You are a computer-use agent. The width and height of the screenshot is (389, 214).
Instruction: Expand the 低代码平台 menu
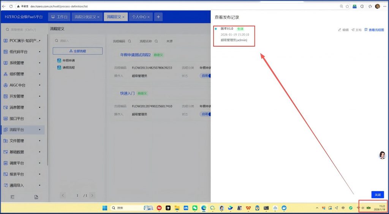[x=23, y=52]
